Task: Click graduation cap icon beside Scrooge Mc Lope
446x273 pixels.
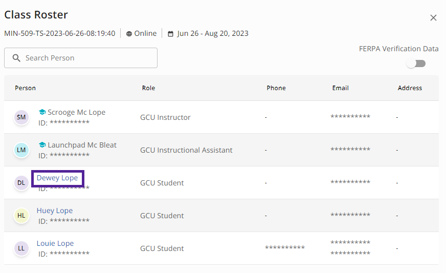Action: click(42, 112)
